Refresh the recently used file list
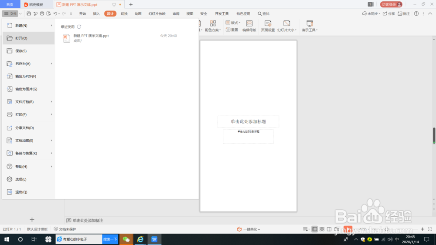Viewport: 436px width, 245px height. coord(79,27)
